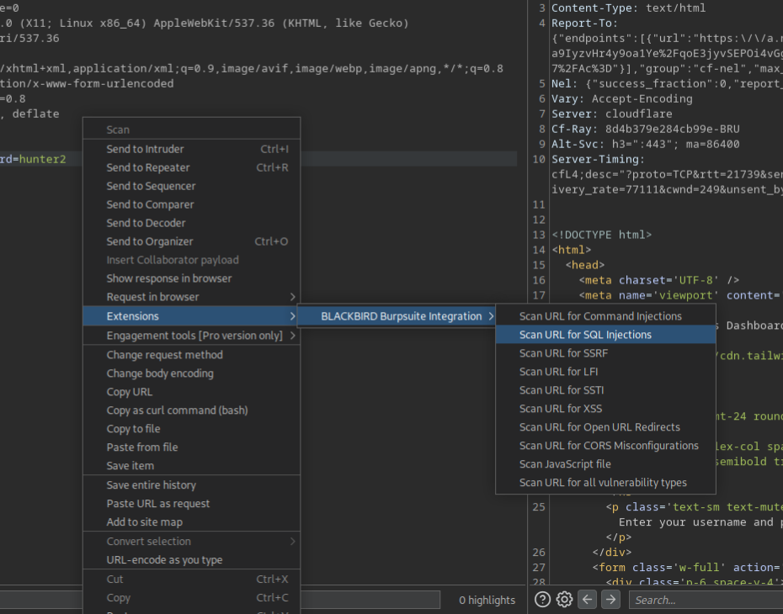The width and height of the screenshot is (783, 614).
Task: Select Scan URL for Command Injections
Action: (x=600, y=316)
